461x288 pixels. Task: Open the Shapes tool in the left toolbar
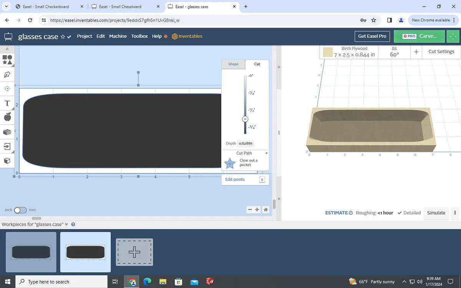[x=7, y=60]
